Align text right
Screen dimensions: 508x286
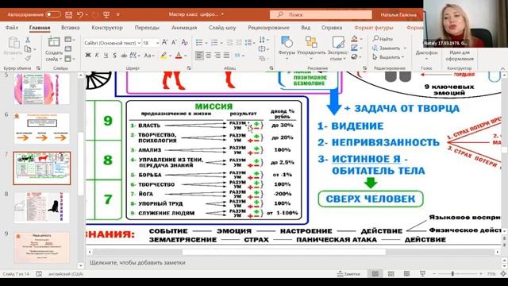(x=217, y=56)
